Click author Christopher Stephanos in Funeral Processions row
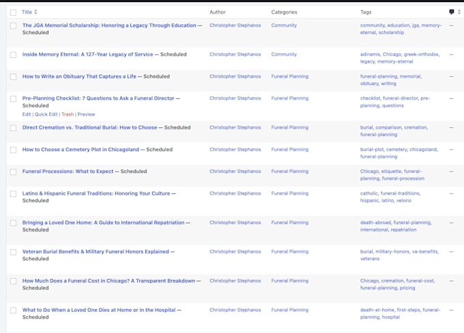The image size is (464, 333). coord(235,171)
